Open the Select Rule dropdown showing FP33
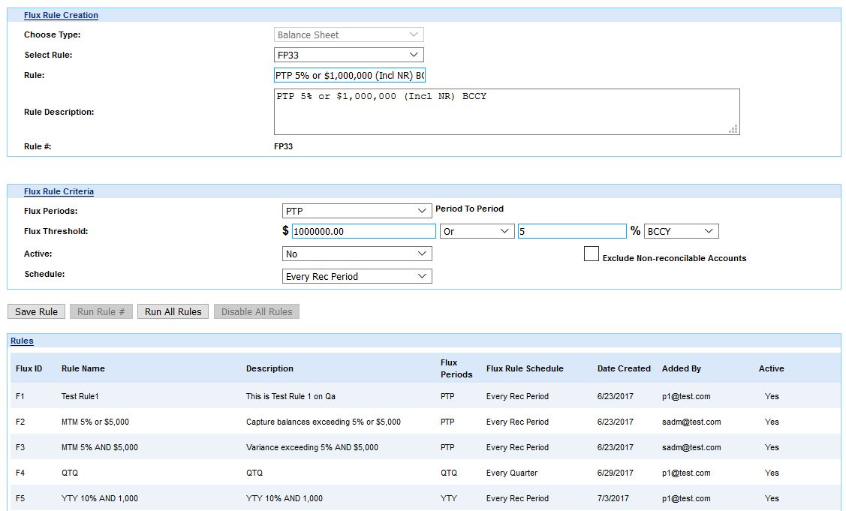The width and height of the screenshot is (846, 511). pyautogui.click(x=348, y=54)
